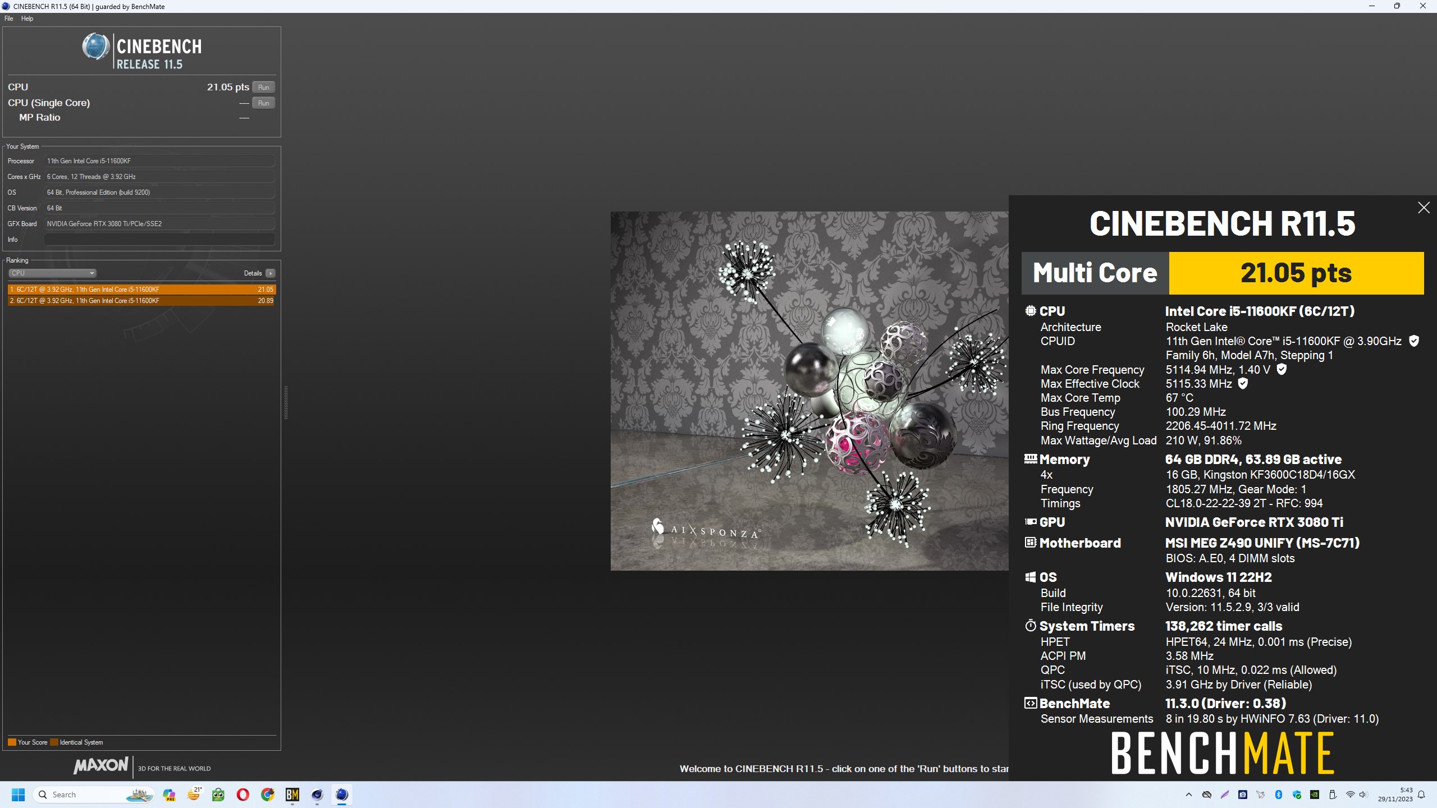Screen dimensions: 1437x808
Task: Switch to Cinema 4D icon in taskbar
Action: point(317,795)
